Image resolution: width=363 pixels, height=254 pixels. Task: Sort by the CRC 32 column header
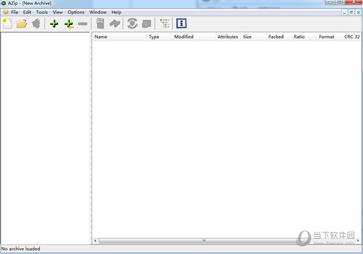(x=352, y=37)
